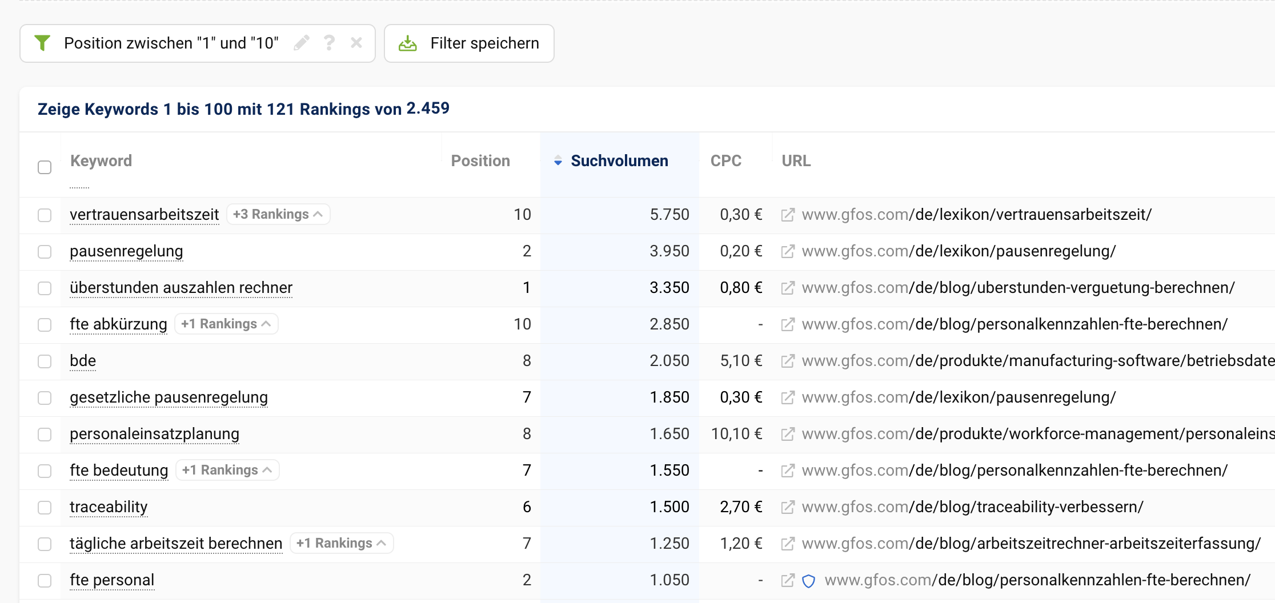This screenshot has width=1275, height=603.
Task: Click URL www.gfos.com/de/blog/uberstunden-verguetung-berechnen/
Action: (1019, 288)
